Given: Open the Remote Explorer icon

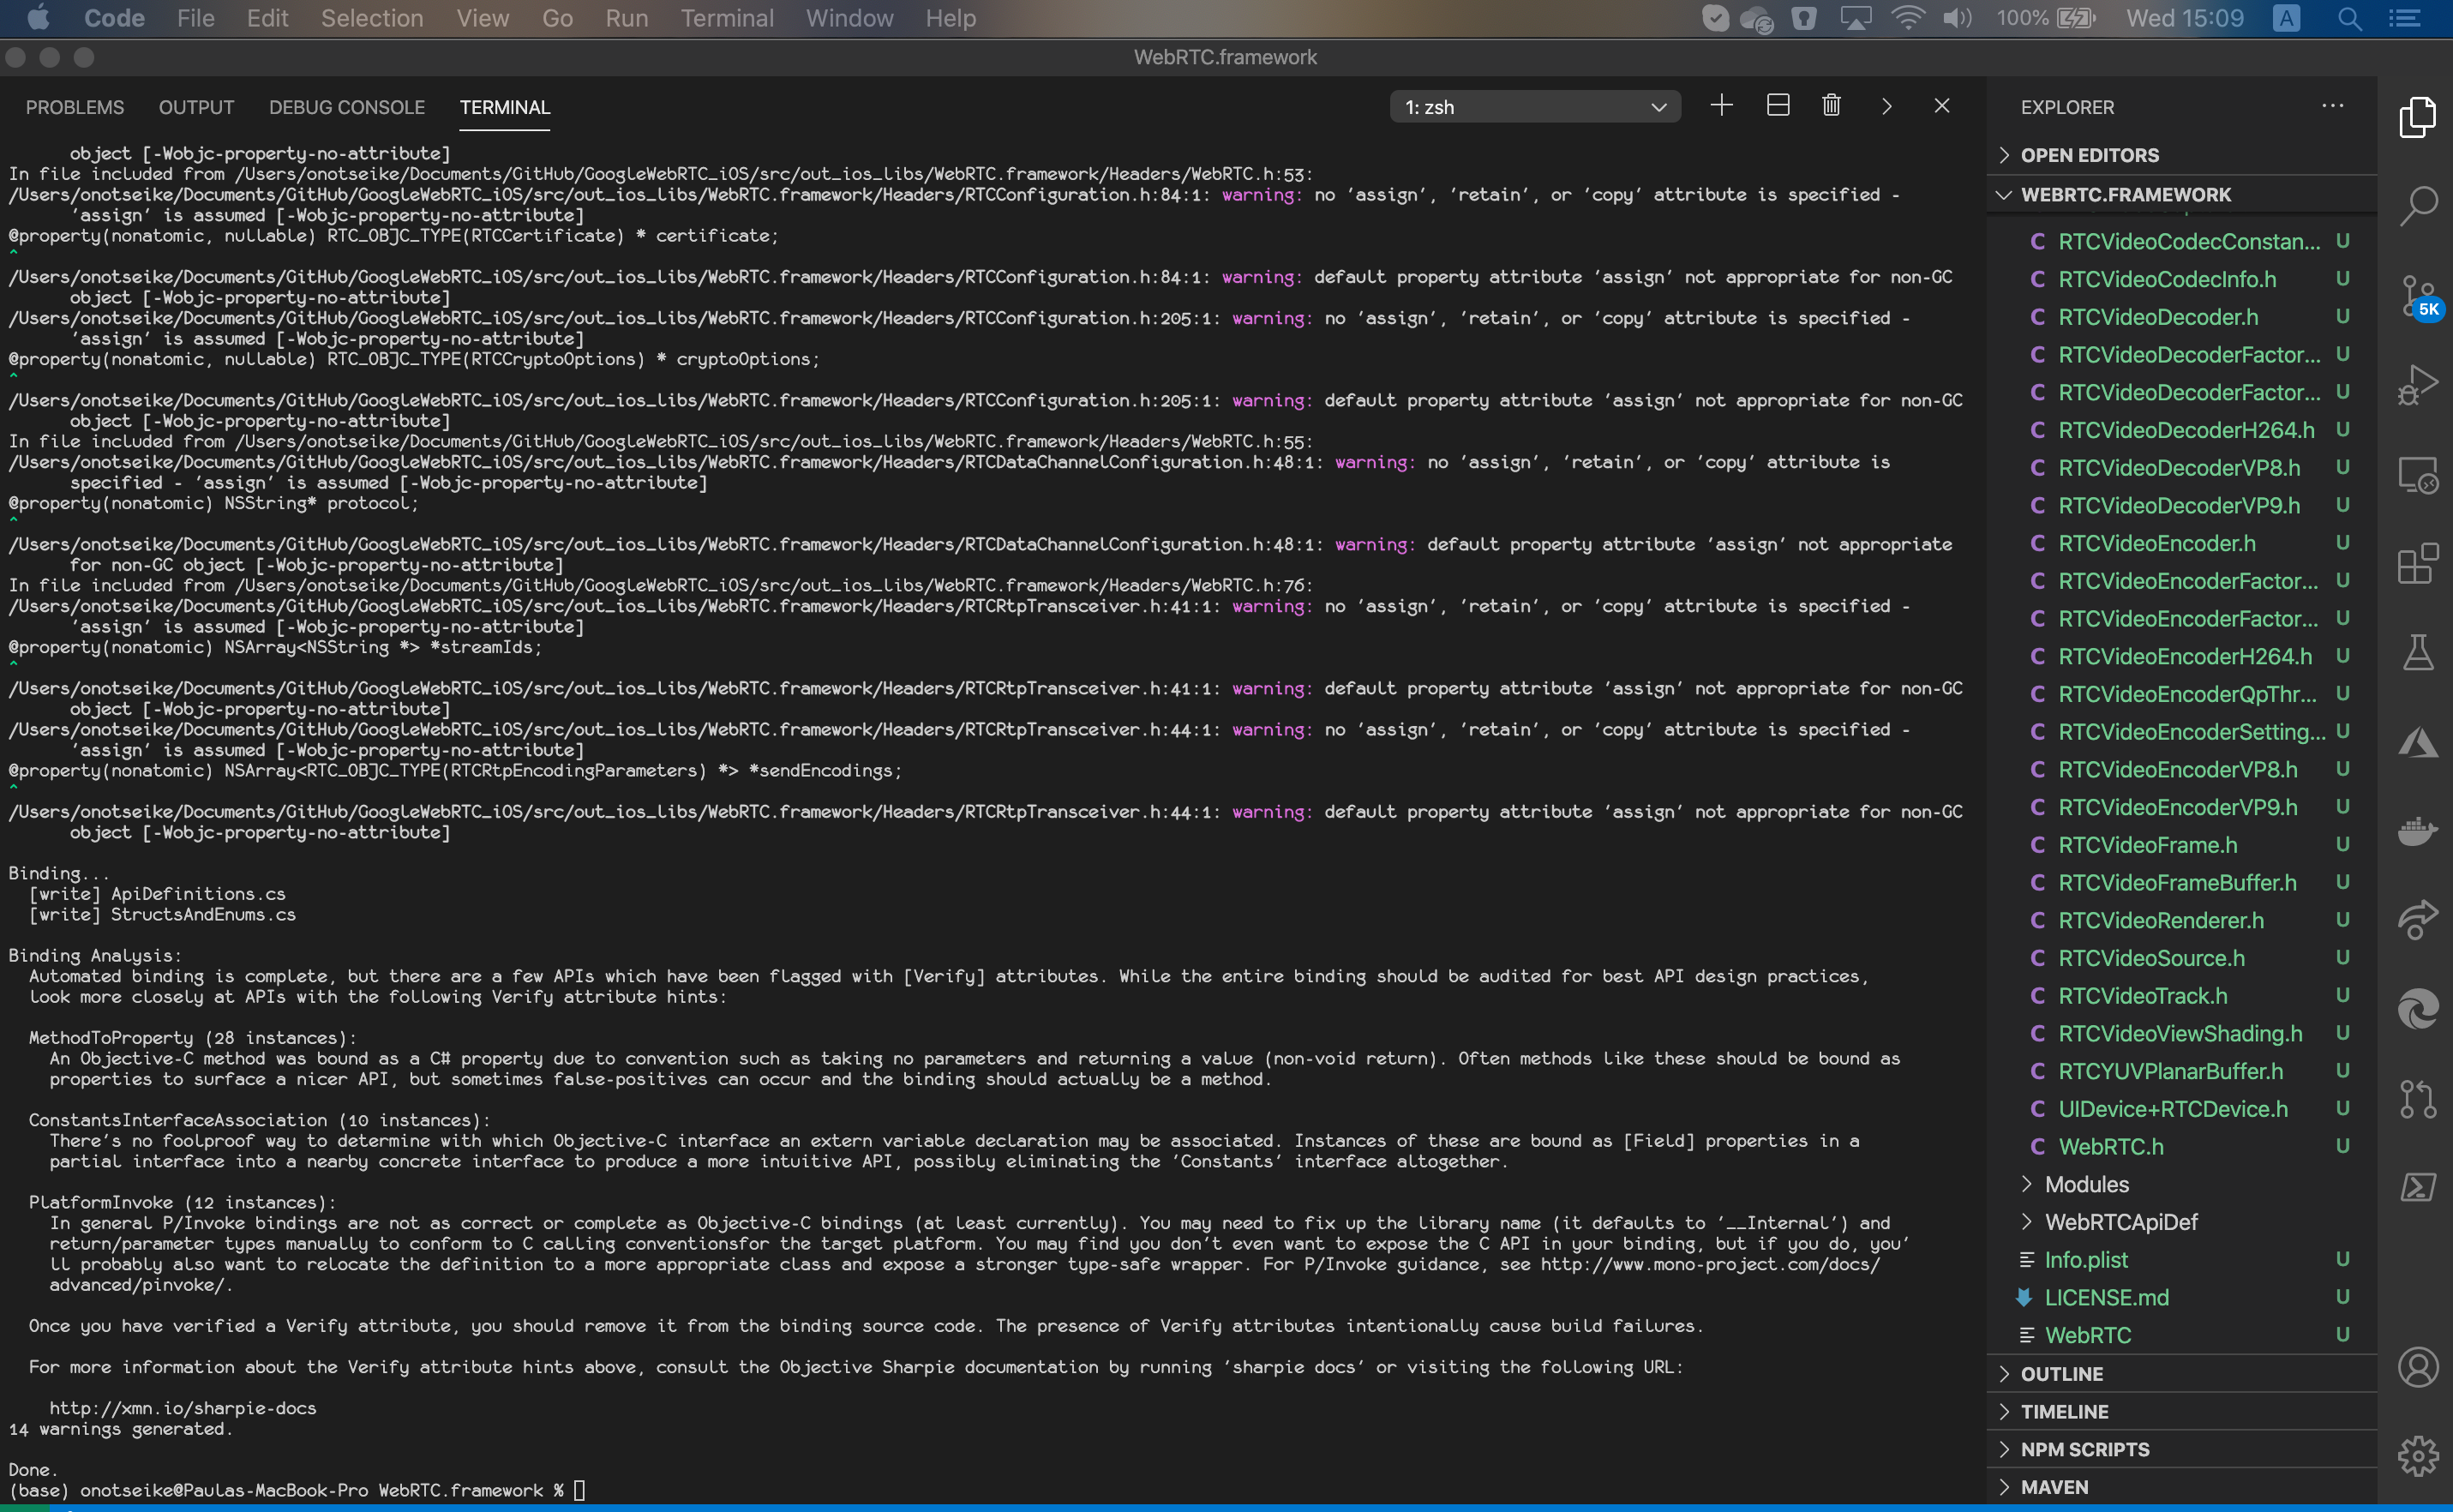Looking at the screenshot, I should tap(2419, 474).
